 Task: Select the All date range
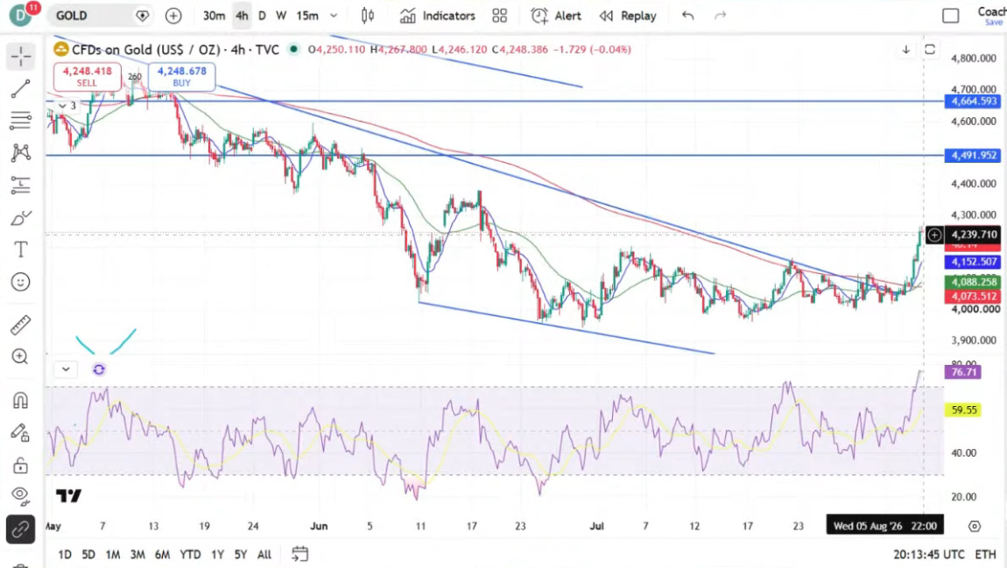coord(264,554)
